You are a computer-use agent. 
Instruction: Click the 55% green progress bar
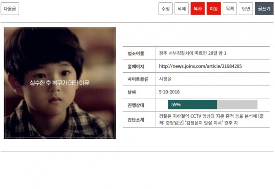click(192, 105)
